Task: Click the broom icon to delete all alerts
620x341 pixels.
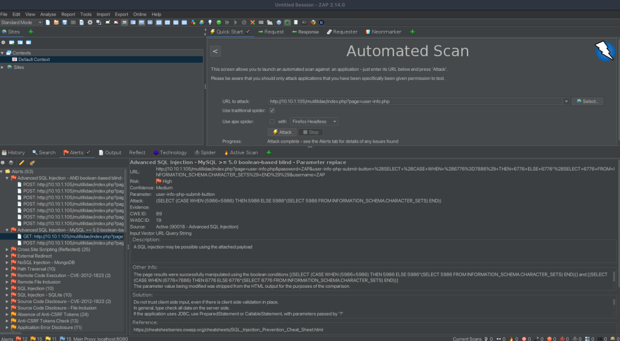Action: tap(31, 163)
